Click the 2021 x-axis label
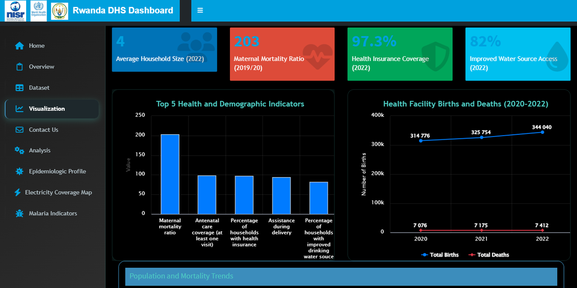577x288 pixels. (x=481, y=239)
